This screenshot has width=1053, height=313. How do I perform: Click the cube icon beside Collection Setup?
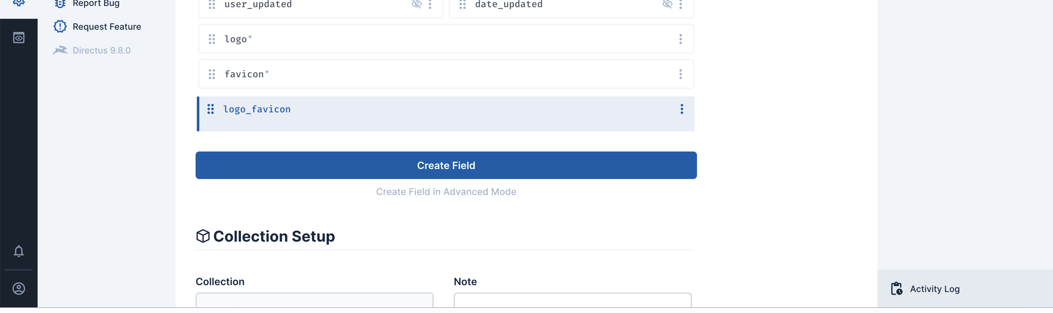tap(203, 236)
